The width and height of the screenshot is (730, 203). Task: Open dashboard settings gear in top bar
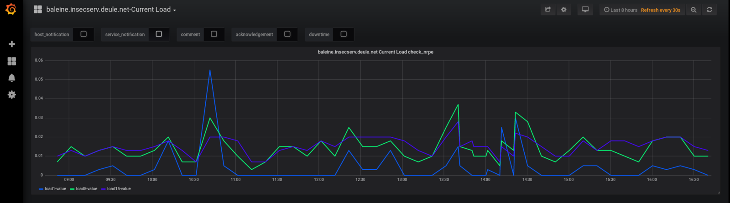(564, 10)
